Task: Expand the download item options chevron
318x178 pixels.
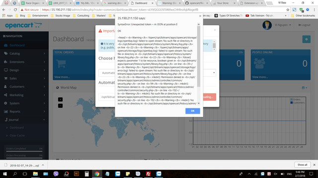Action: (x=43, y=165)
